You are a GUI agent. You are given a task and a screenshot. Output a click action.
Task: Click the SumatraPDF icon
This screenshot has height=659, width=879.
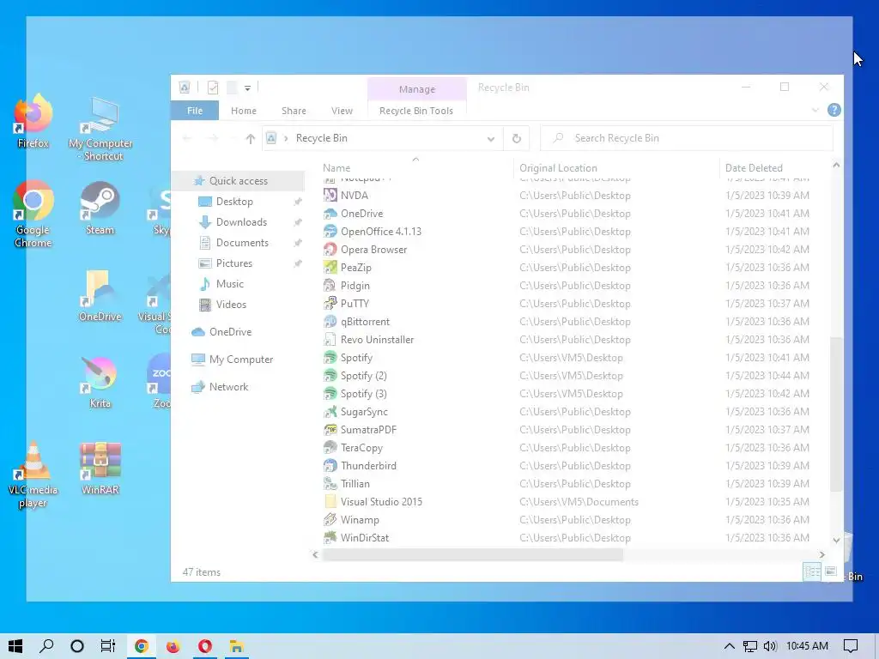pyautogui.click(x=330, y=430)
